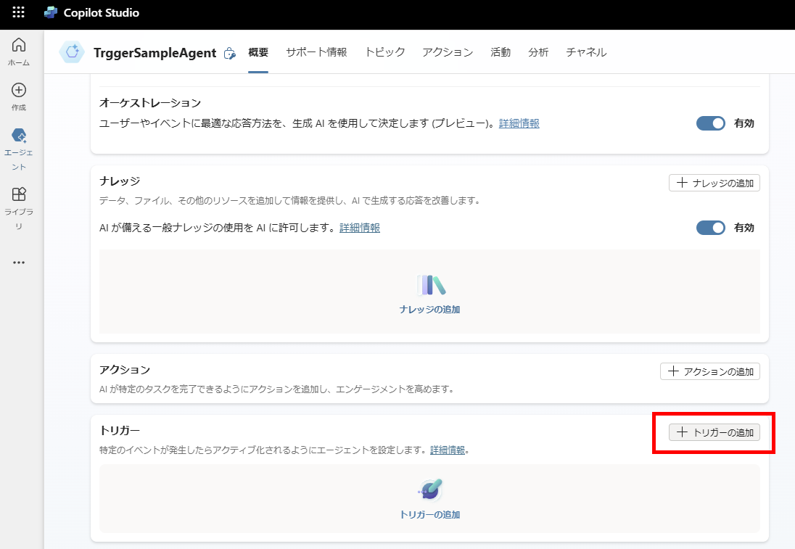Select the knowledge icon above ナレッジの追加
The image size is (795, 549).
pyautogui.click(x=429, y=286)
